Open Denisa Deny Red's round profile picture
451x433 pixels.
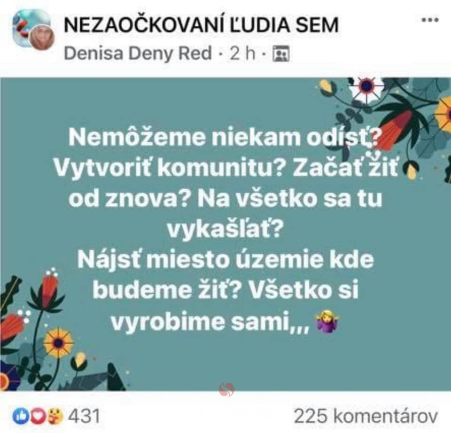coord(43,38)
